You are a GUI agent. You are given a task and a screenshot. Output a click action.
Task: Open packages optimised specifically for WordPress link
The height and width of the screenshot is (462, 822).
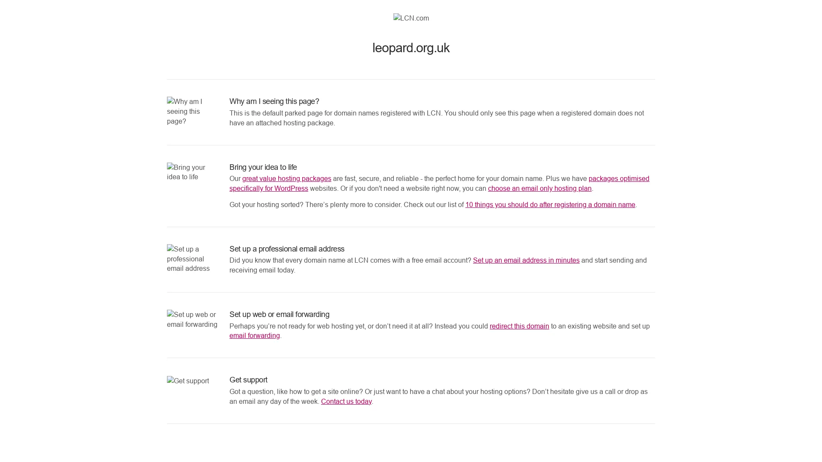(439, 184)
